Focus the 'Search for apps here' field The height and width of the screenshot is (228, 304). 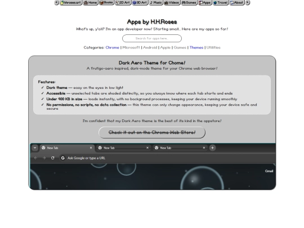click(152, 38)
